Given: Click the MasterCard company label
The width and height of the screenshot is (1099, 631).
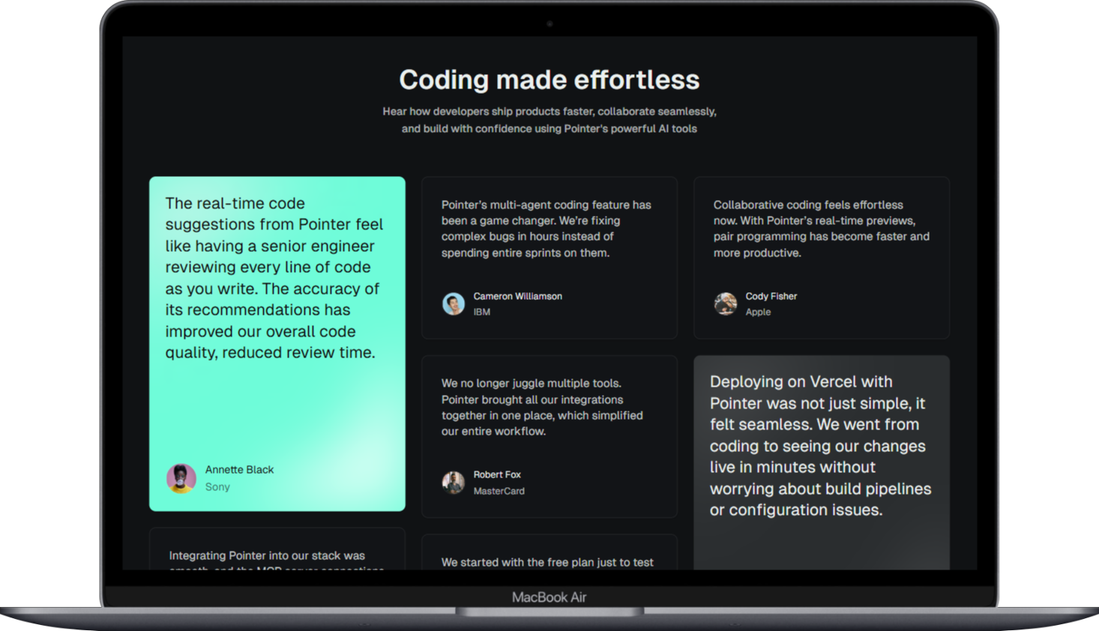Looking at the screenshot, I should 499,491.
